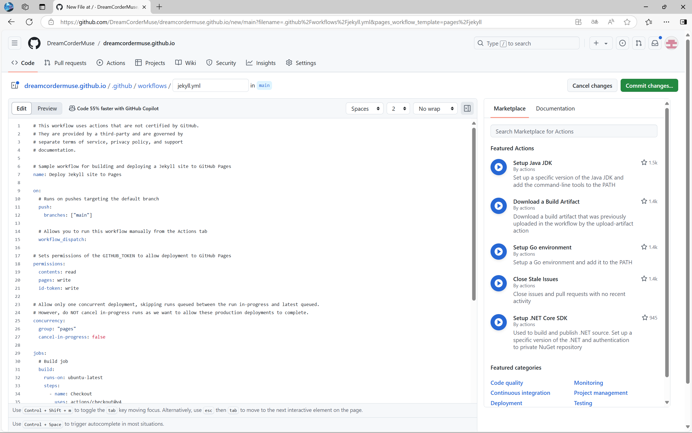Viewport: 692px width, 433px height.
Task: Open the Marketplace tab
Action: coord(509,109)
